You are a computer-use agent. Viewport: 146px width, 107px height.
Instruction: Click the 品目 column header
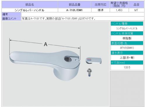click(136, 5)
